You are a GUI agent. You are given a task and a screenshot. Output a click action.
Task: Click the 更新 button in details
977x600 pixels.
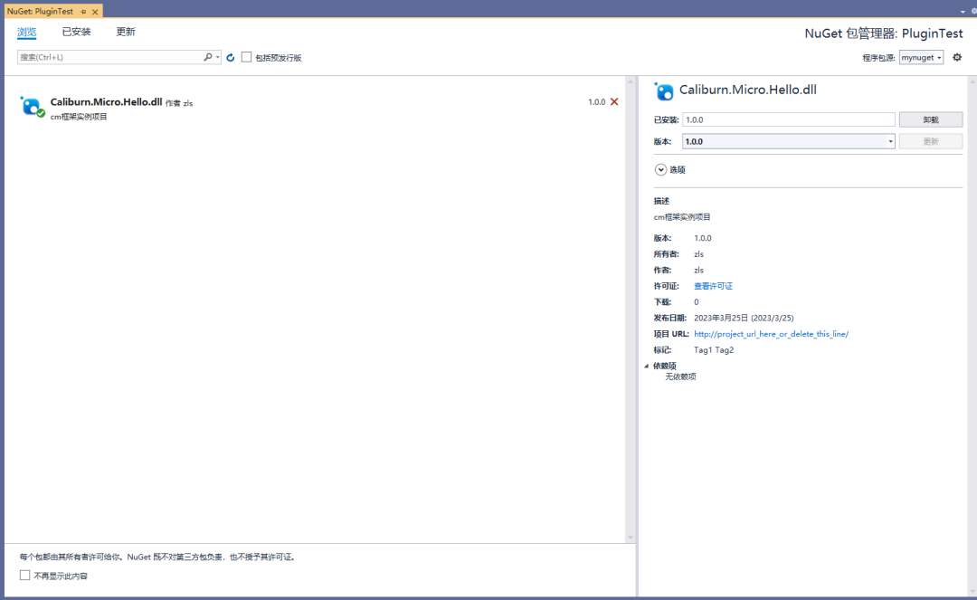tap(930, 141)
